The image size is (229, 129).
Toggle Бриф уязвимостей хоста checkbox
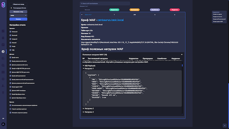point(10,61)
